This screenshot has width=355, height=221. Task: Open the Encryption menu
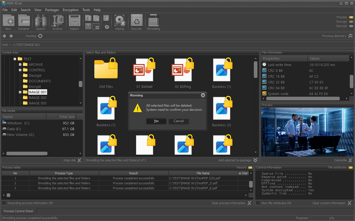pyautogui.click(x=70, y=10)
